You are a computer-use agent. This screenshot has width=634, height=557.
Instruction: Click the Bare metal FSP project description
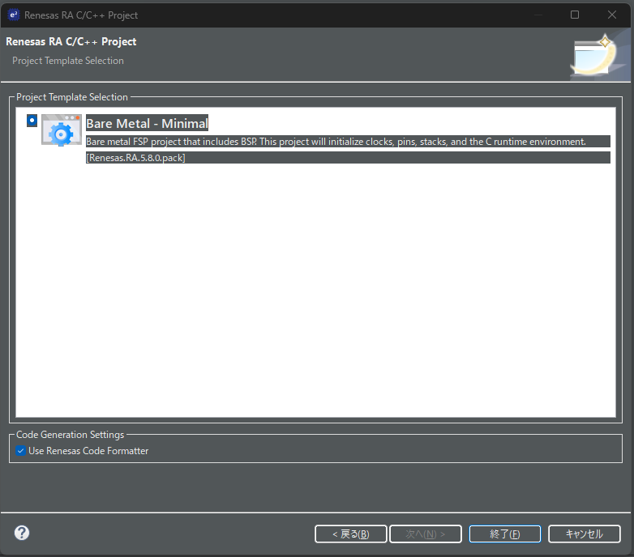coord(348,142)
